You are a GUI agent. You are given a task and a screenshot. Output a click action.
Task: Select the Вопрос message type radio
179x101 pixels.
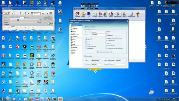click(x=87, y=44)
